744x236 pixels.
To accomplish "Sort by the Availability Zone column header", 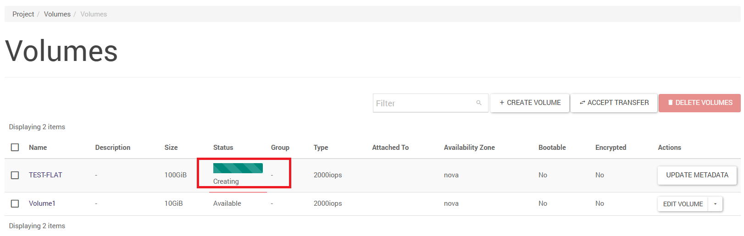I will (x=469, y=148).
